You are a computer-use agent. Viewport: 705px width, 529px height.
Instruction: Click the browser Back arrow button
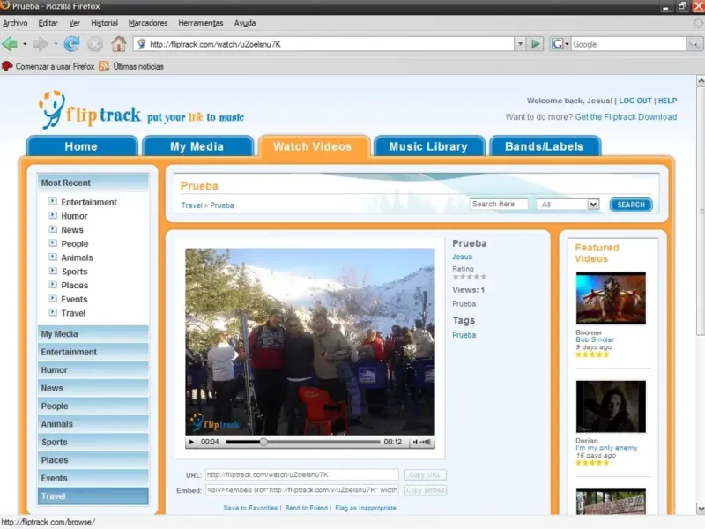(x=10, y=44)
